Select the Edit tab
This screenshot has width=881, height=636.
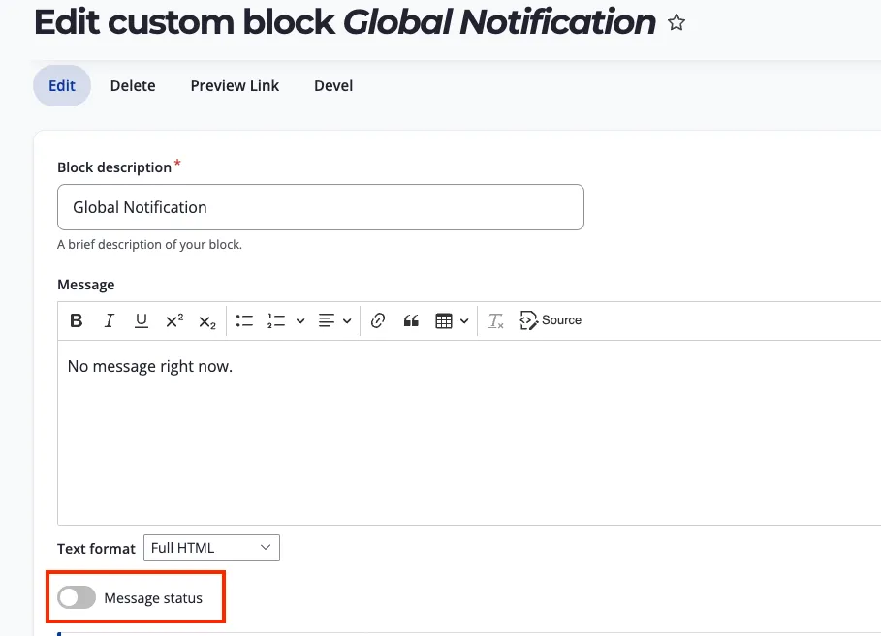click(x=62, y=86)
